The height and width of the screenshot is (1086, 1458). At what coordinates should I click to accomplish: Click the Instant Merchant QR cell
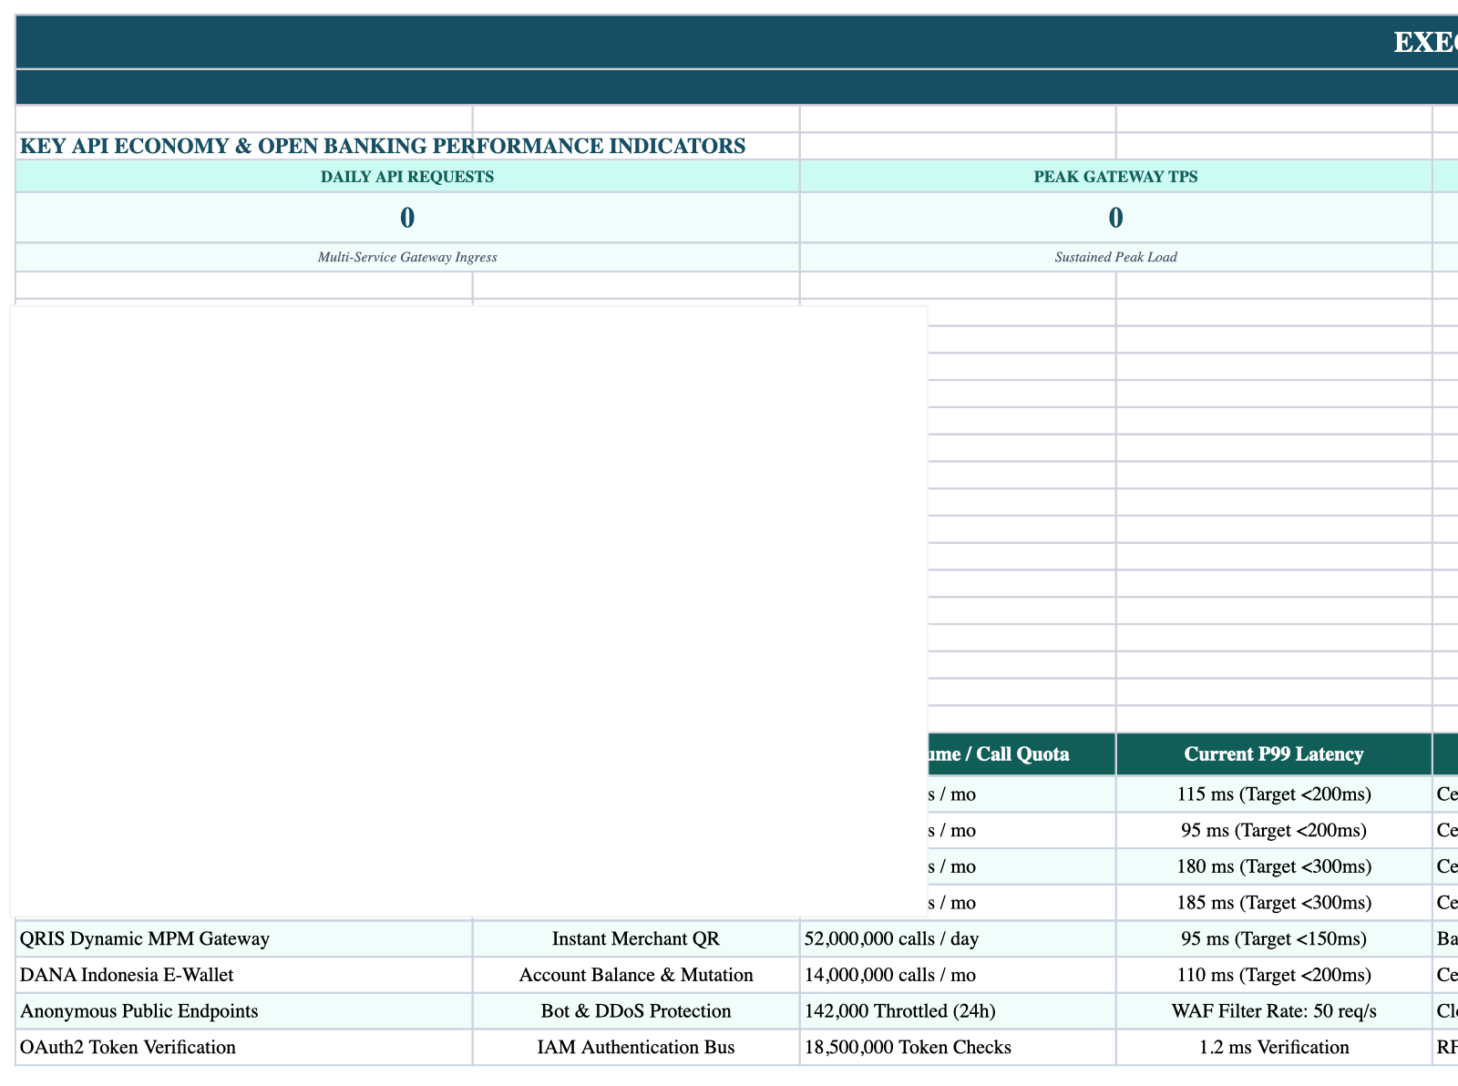point(636,938)
